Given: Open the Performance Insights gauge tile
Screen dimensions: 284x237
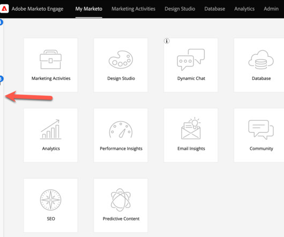Looking at the screenshot, I should click(x=121, y=135).
